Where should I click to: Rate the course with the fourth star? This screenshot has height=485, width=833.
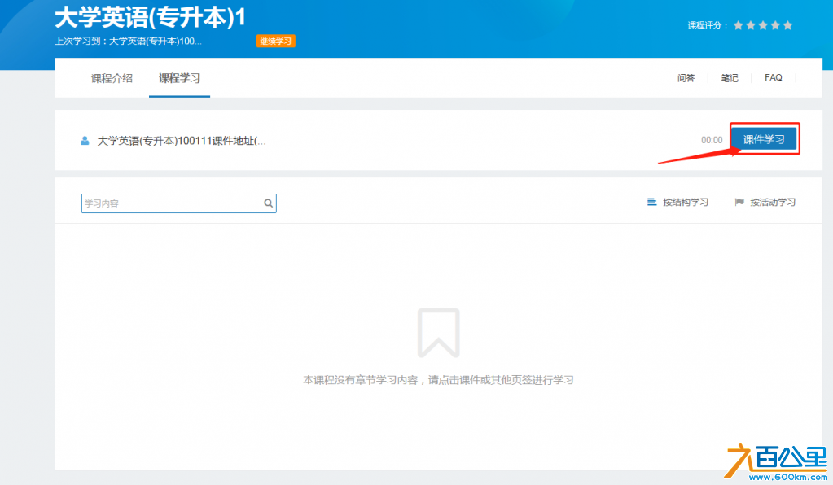pyautogui.click(x=776, y=25)
